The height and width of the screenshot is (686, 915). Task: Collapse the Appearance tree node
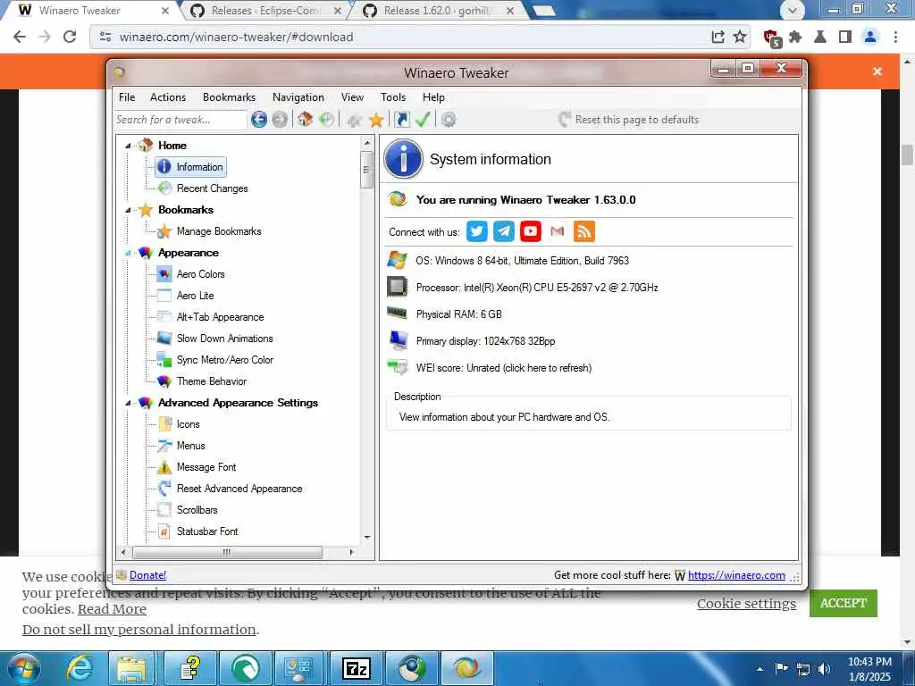128,253
